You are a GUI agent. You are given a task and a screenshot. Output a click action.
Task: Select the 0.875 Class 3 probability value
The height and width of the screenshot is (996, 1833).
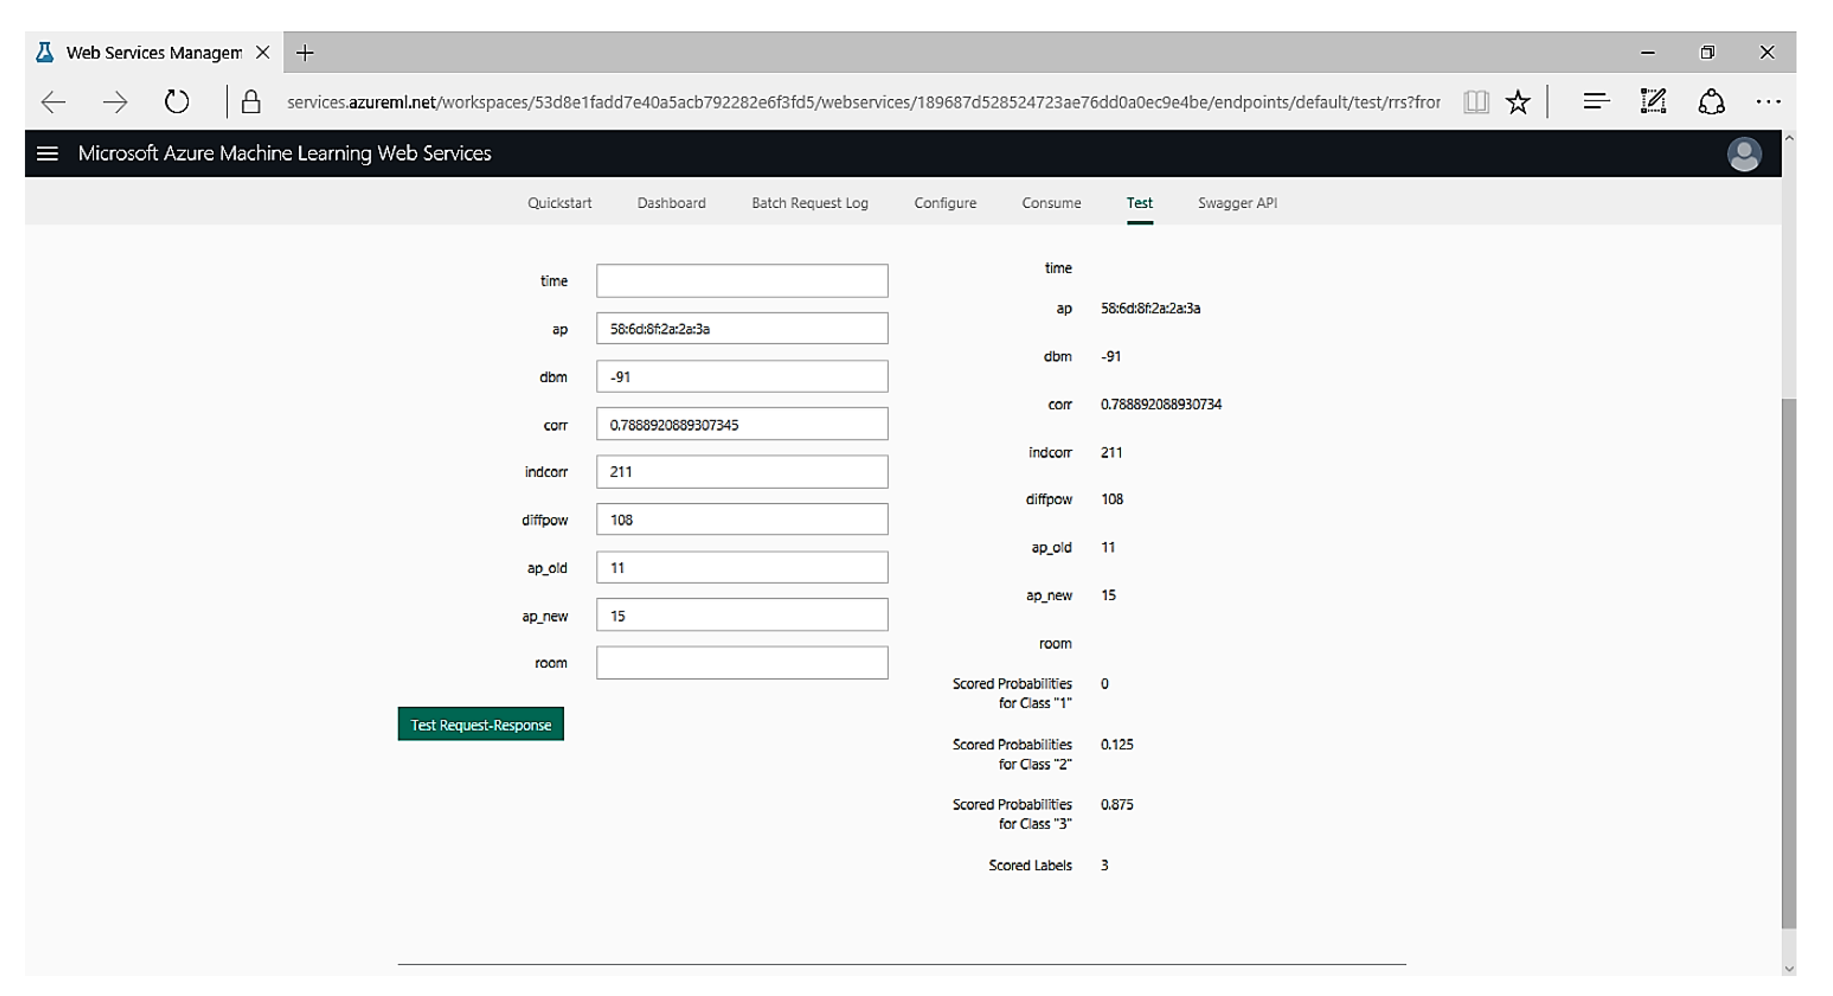click(1116, 805)
